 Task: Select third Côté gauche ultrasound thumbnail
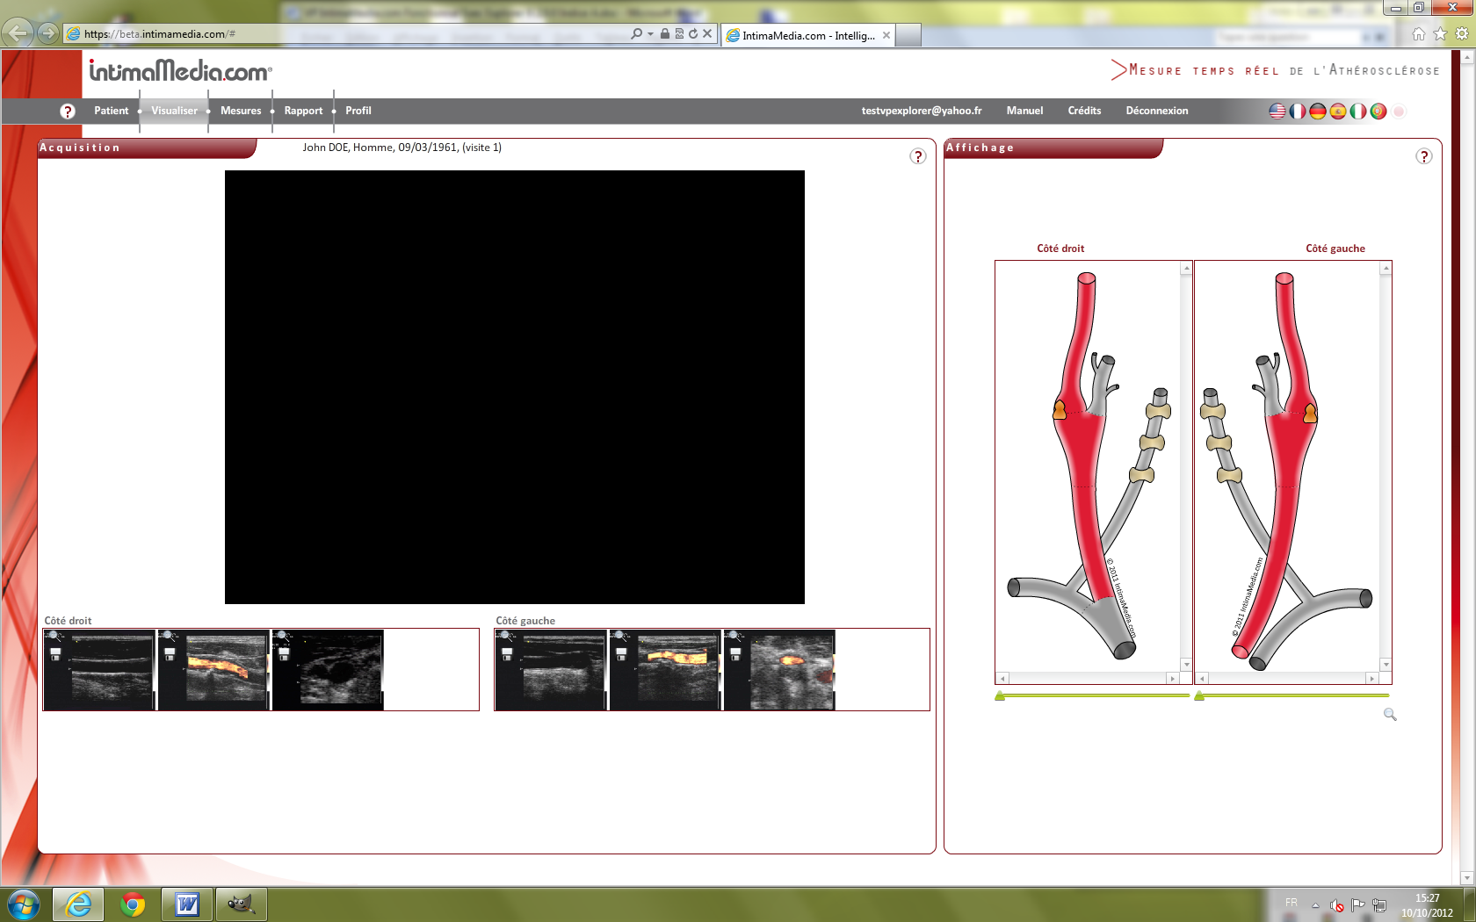[779, 669]
